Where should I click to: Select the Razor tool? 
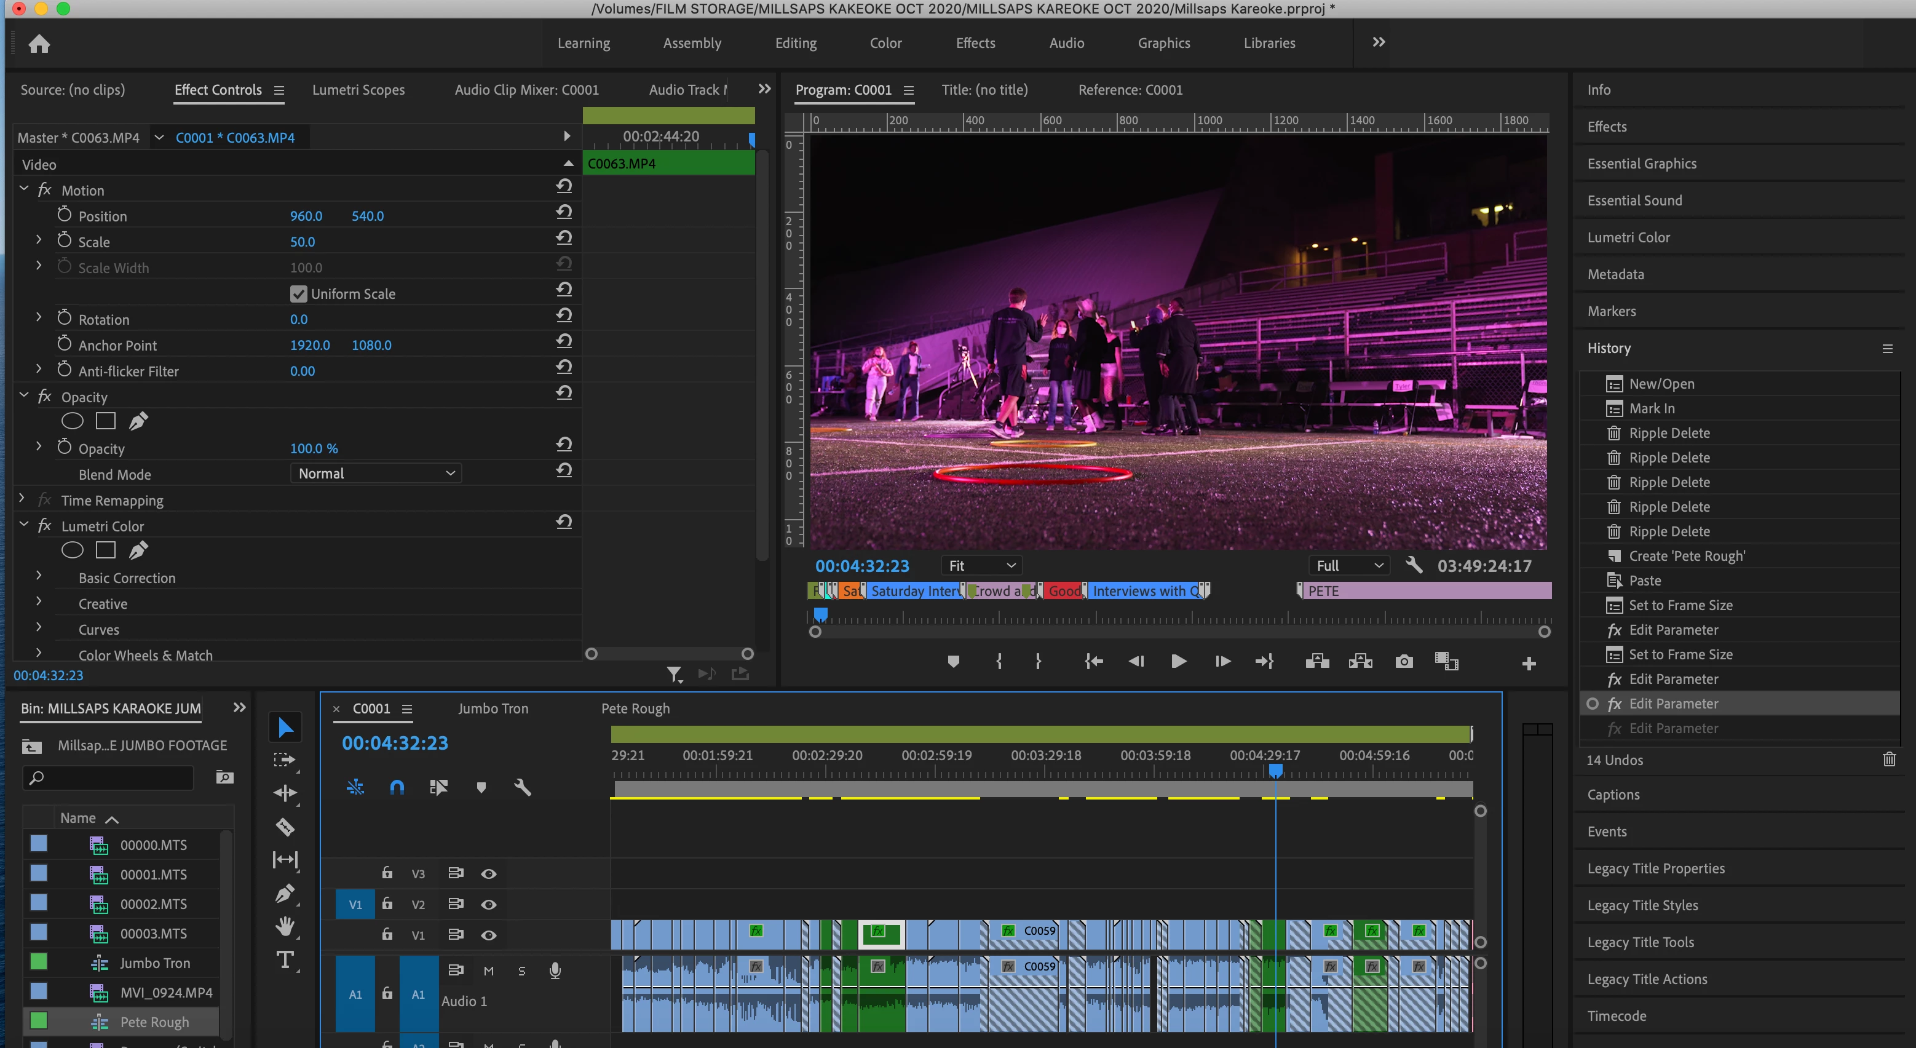(285, 827)
